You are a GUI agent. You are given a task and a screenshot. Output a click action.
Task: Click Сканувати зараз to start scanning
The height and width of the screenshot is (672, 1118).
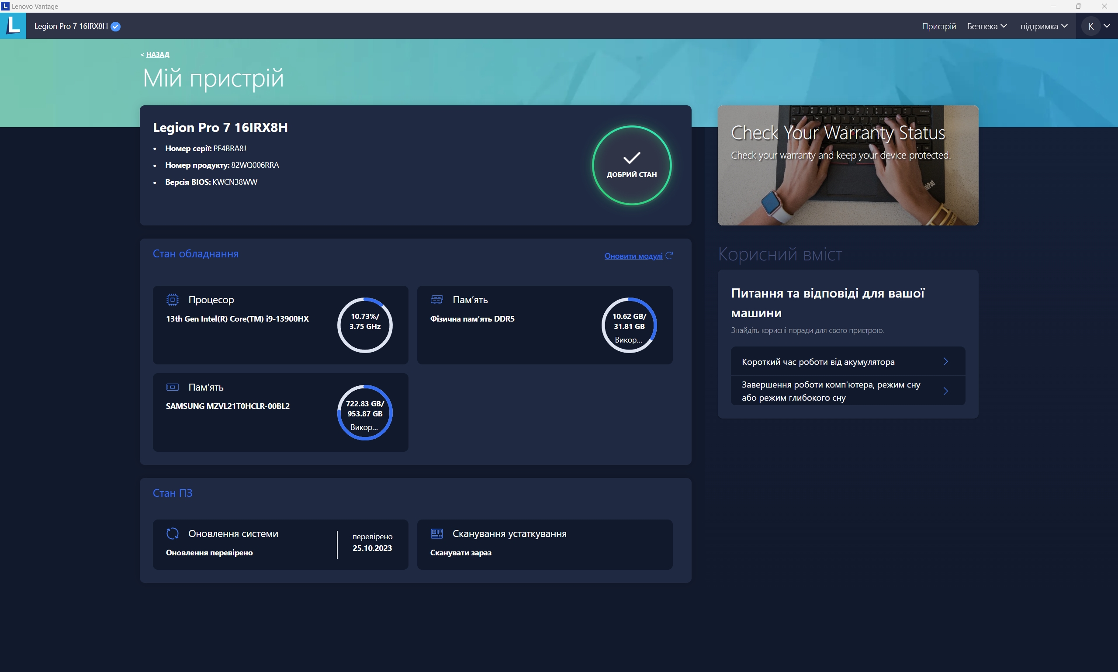460,552
